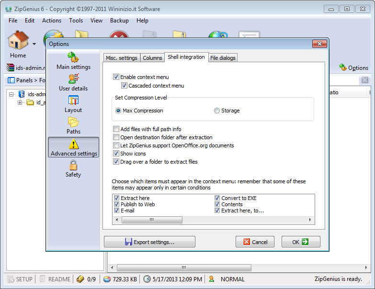
Task: Uncheck Contents context menu item
Action: pos(217,204)
